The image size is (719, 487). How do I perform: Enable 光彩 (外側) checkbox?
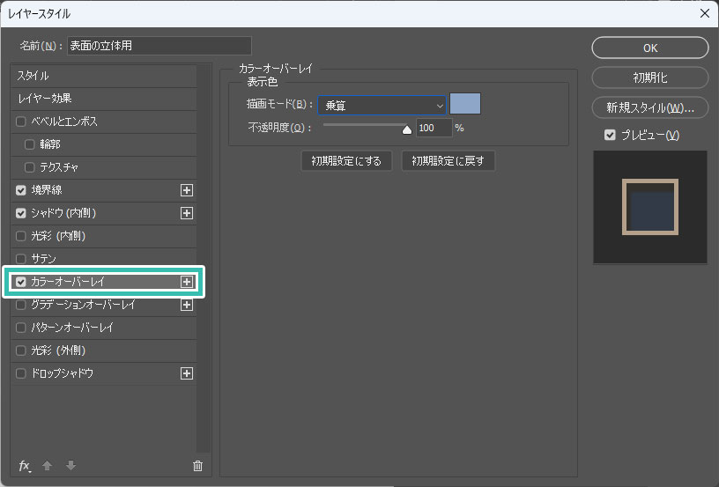pos(20,350)
